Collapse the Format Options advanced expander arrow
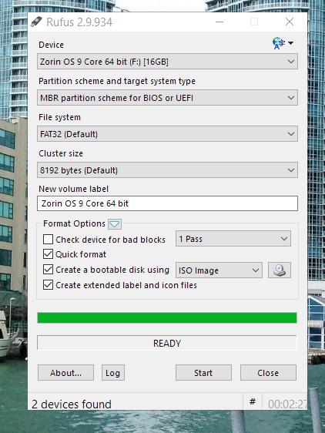This screenshot has width=325, height=433. pyautogui.click(x=115, y=224)
